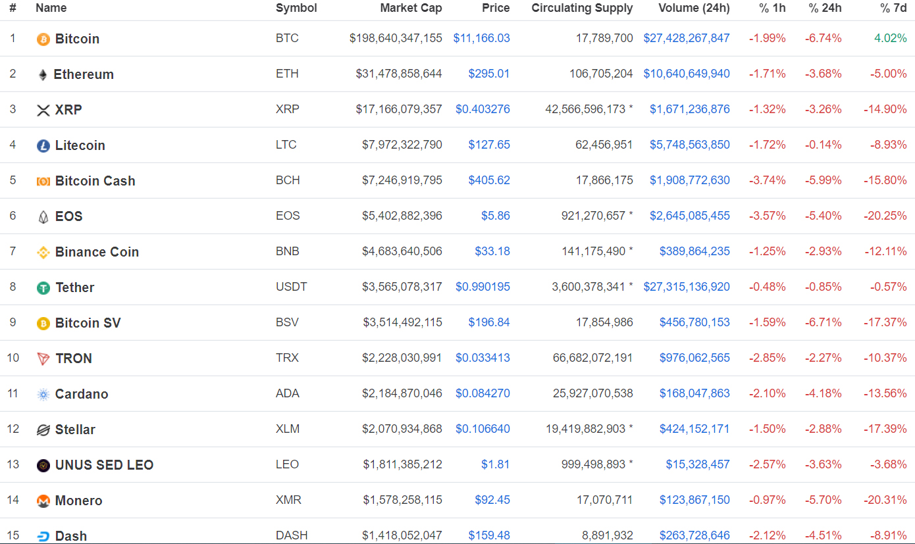
Task: Click the Cardano logo icon
Action: coord(43,395)
